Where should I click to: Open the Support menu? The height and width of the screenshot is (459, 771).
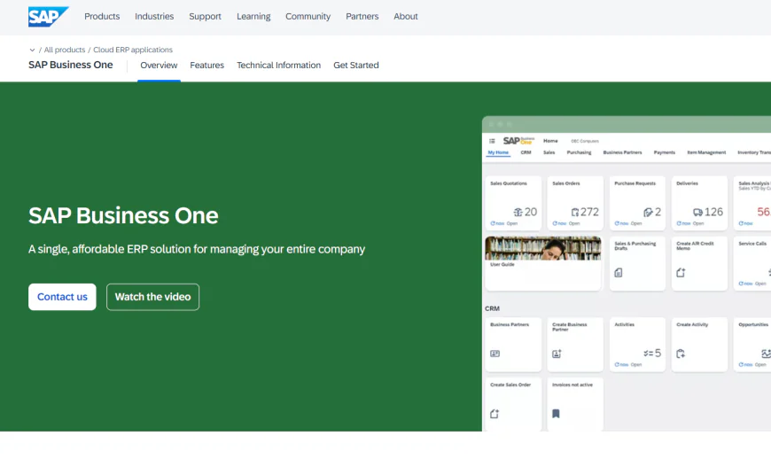pyautogui.click(x=205, y=16)
